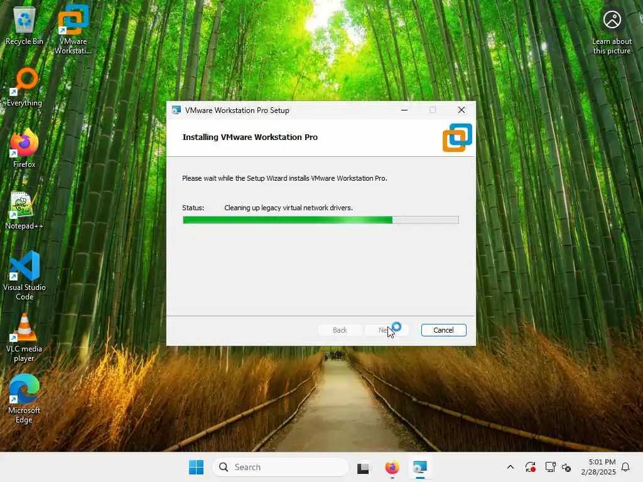This screenshot has width=643, height=482.
Task: Minimize the VMware setup window
Action: [404, 110]
